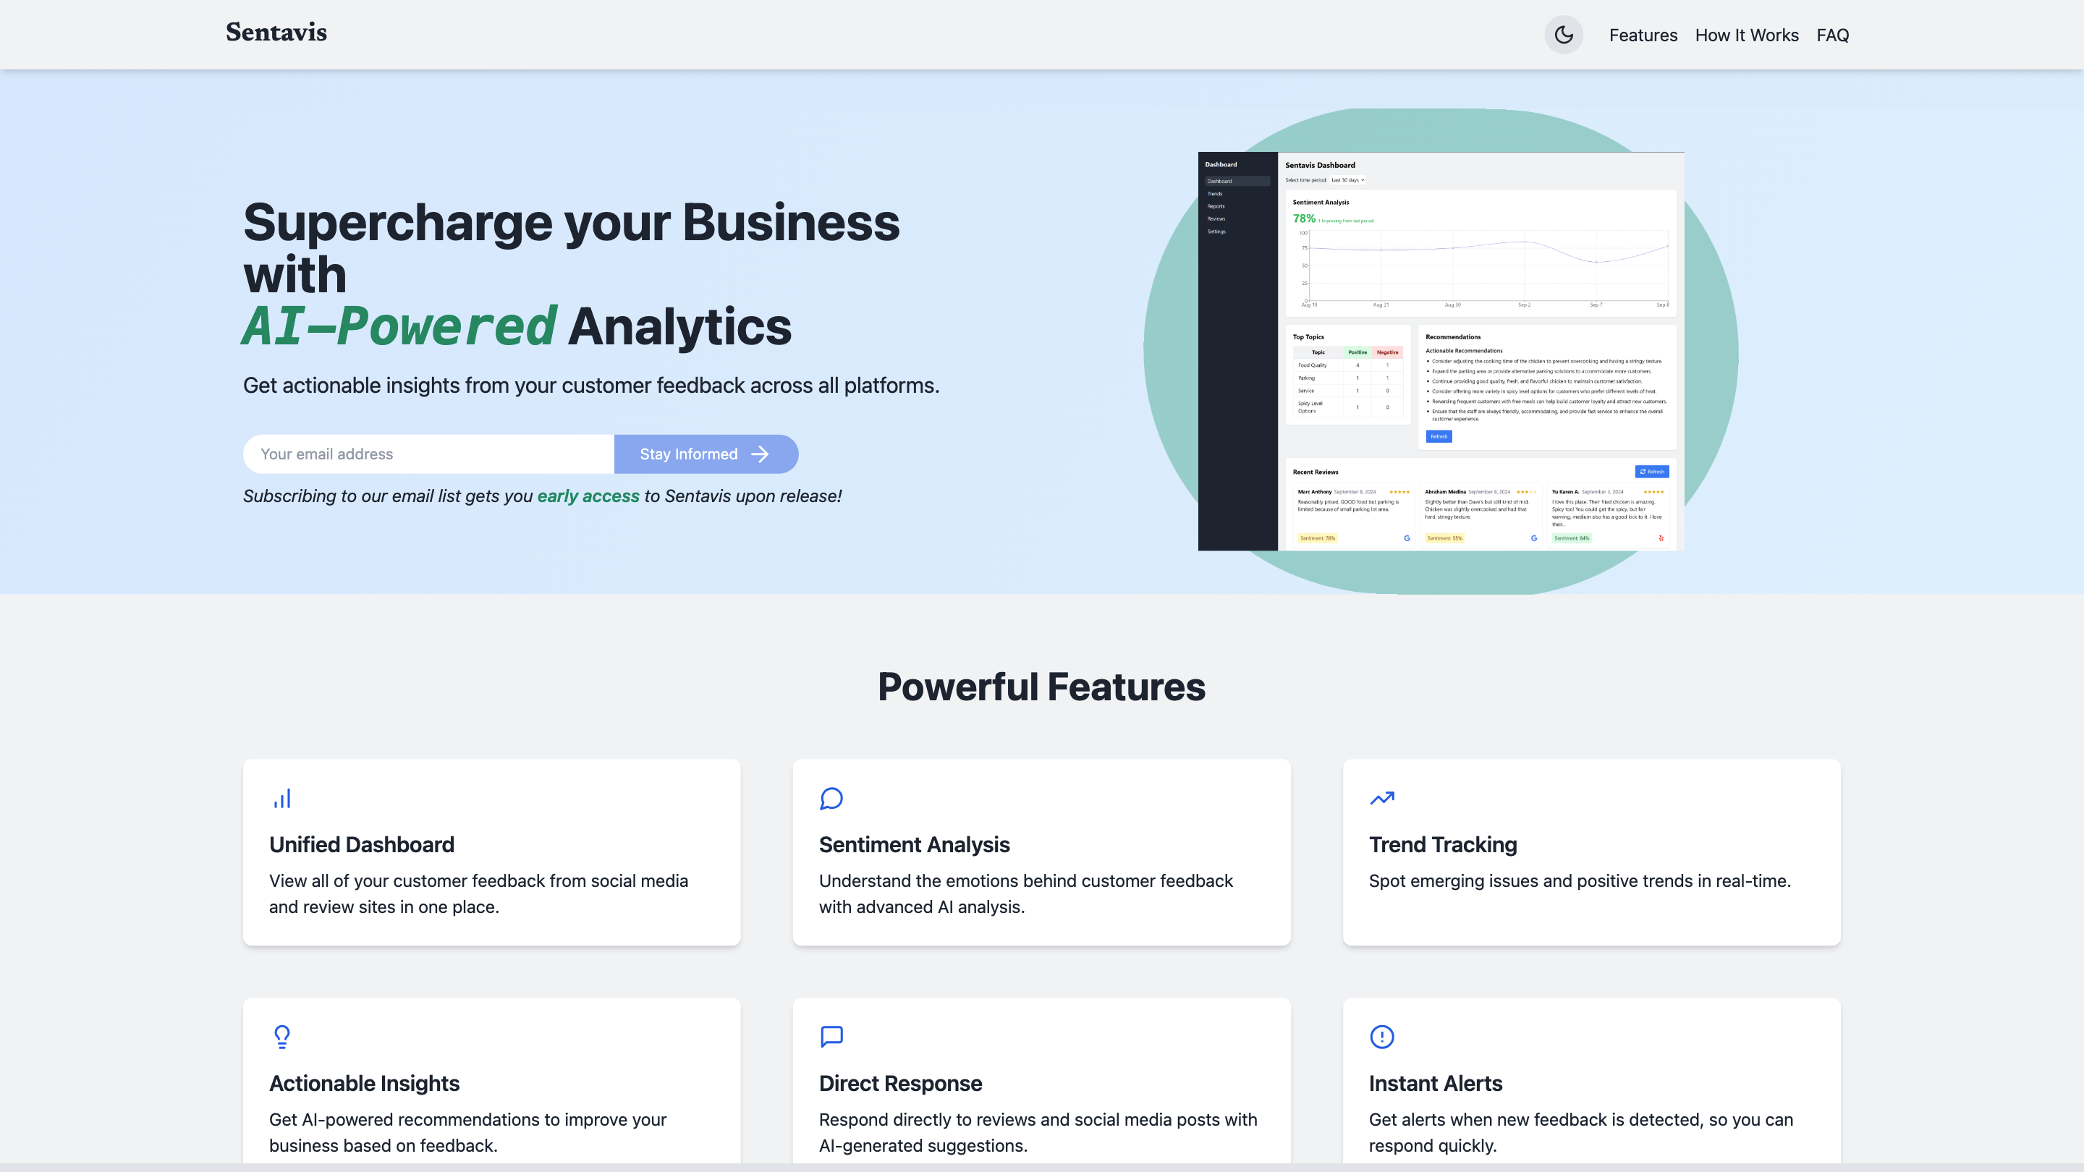Screen dimensions: 2084x1172
Task: Click the Unified Dashboard card heading
Action: click(x=362, y=844)
